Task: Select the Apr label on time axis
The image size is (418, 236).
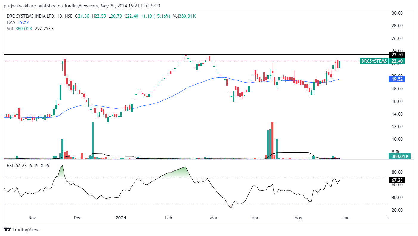Action: click(x=255, y=218)
